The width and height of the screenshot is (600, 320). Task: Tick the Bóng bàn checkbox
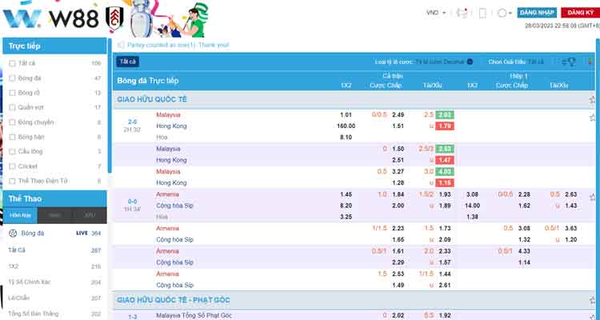[x=12, y=137]
